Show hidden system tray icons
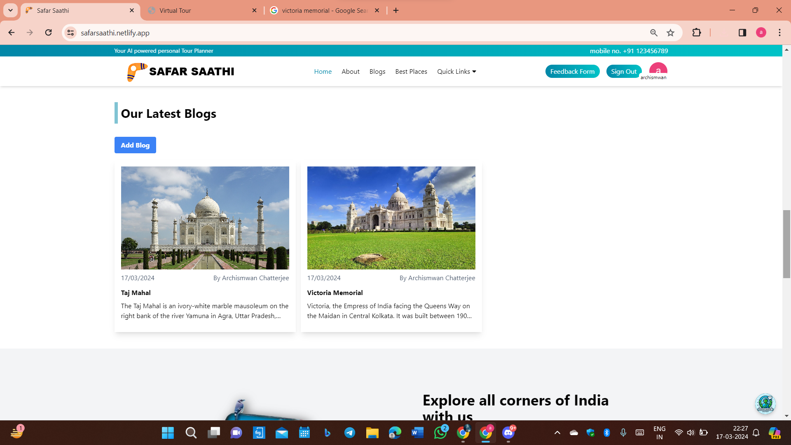791x445 pixels. 557,433
